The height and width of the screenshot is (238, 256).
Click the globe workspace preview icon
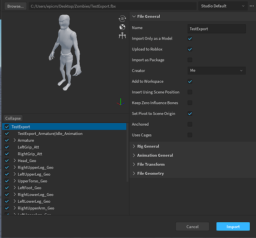[122, 27]
